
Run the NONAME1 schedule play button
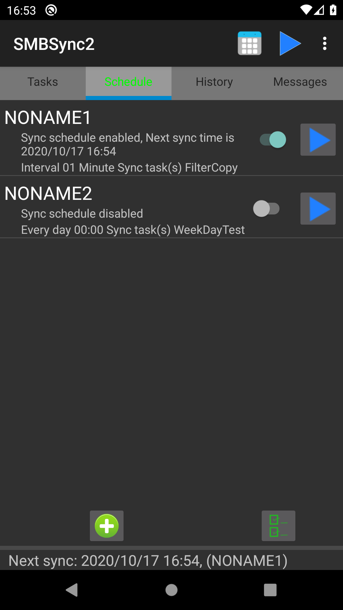click(318, 140)
